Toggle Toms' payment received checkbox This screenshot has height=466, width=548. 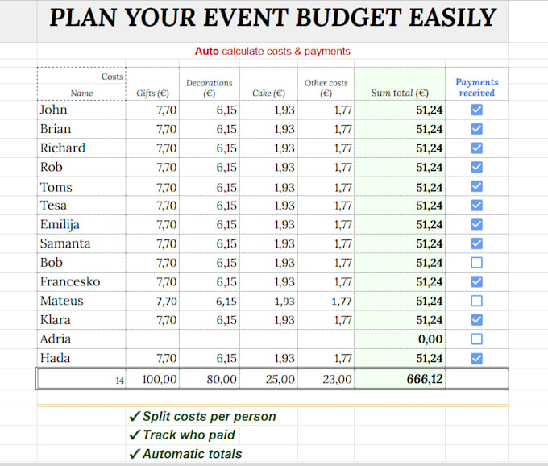[477, 186]
